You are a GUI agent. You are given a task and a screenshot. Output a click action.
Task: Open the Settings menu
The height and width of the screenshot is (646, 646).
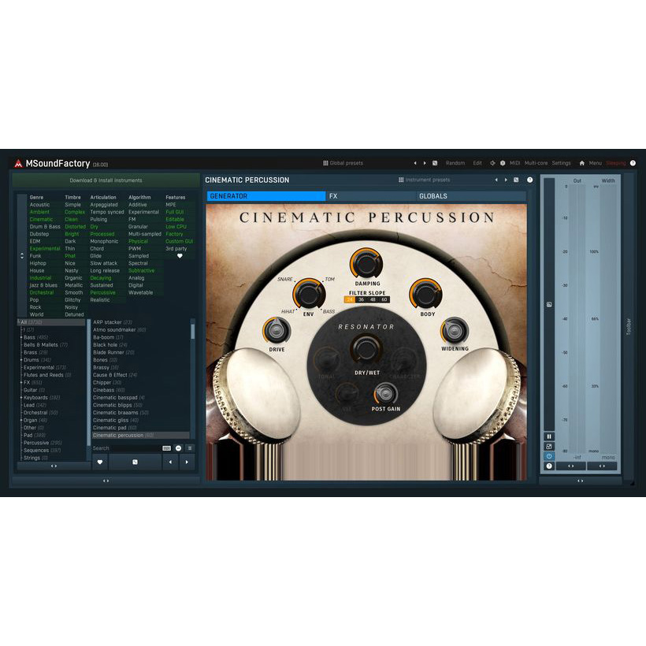(561, 163)
